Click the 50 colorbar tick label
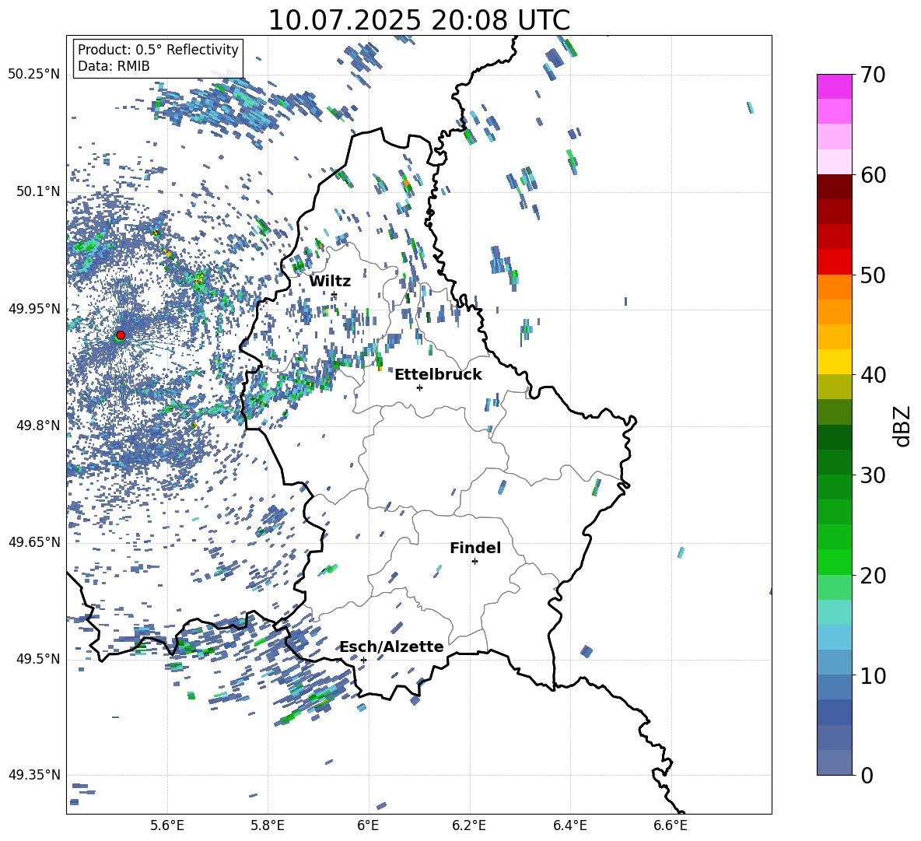This screenshot has width=921, height=841. pyautogui.click(x=873, y=275)
